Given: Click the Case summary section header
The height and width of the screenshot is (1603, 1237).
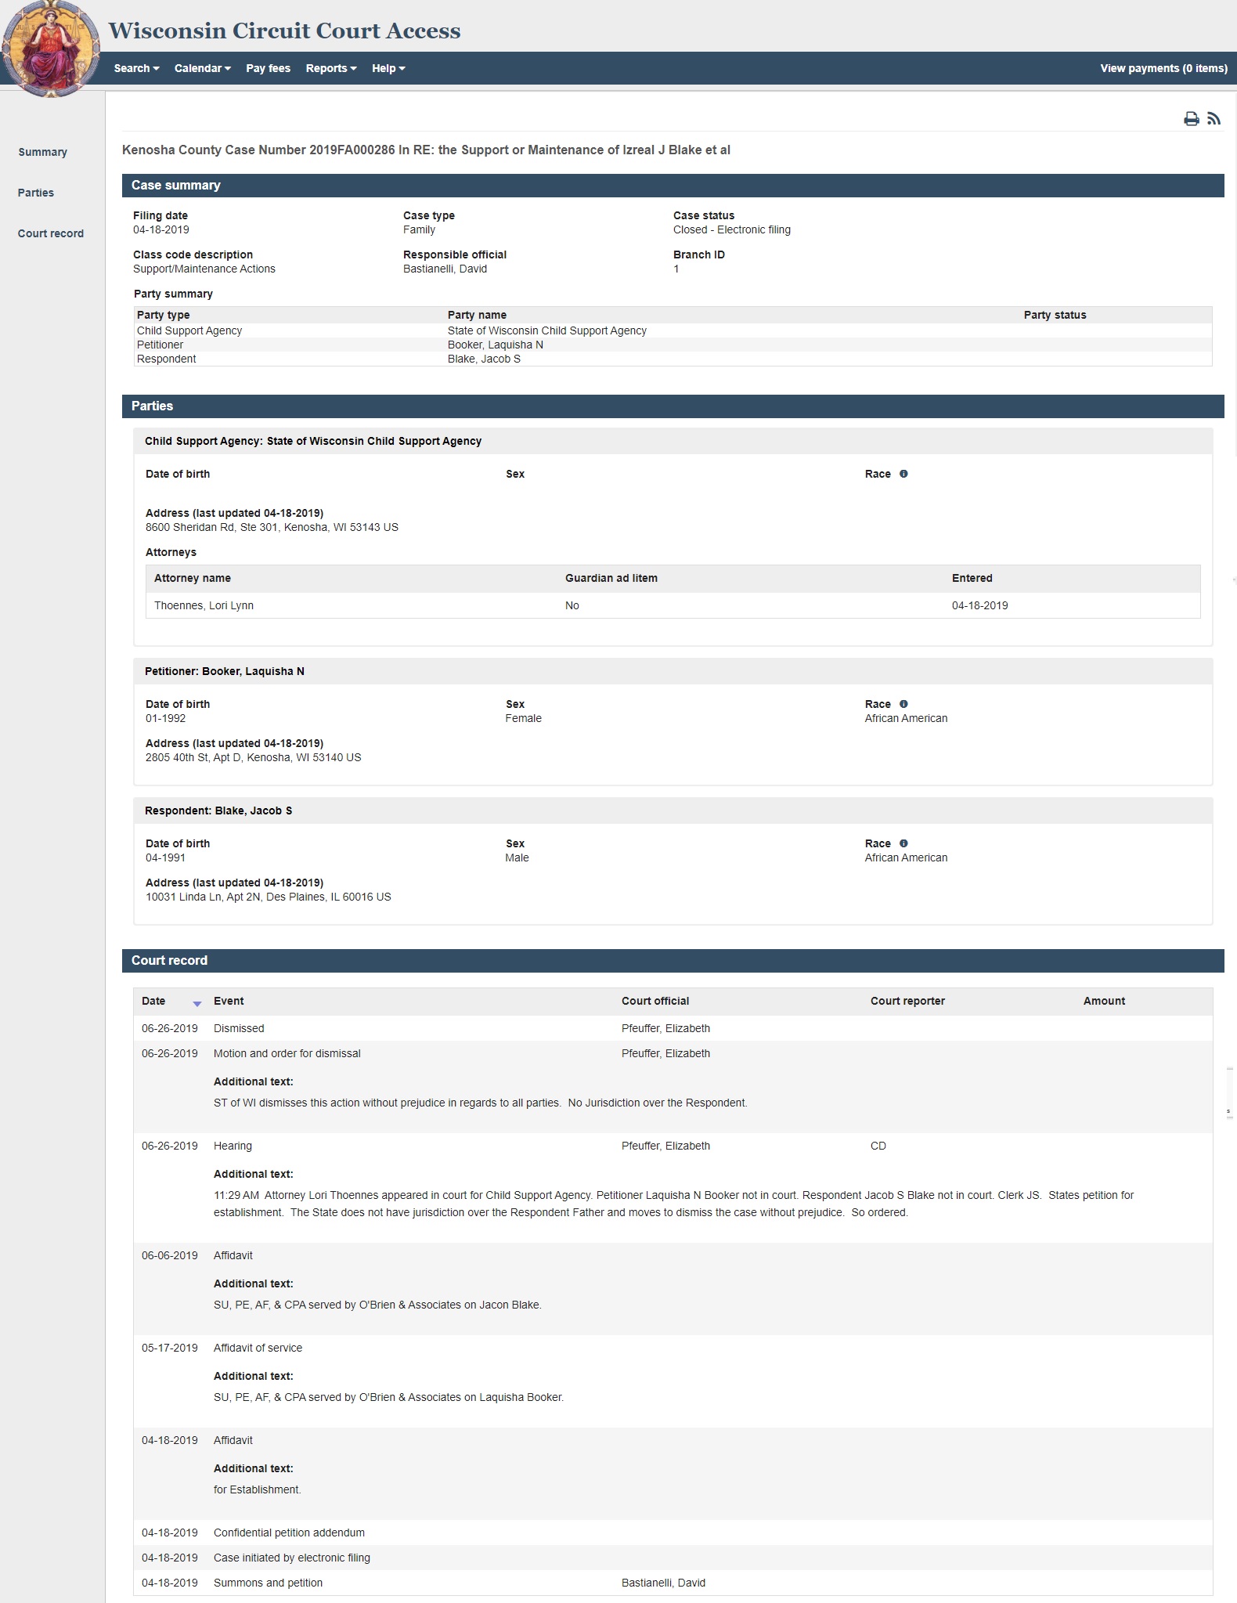Looking at the screenshot, I should (673, 186).
